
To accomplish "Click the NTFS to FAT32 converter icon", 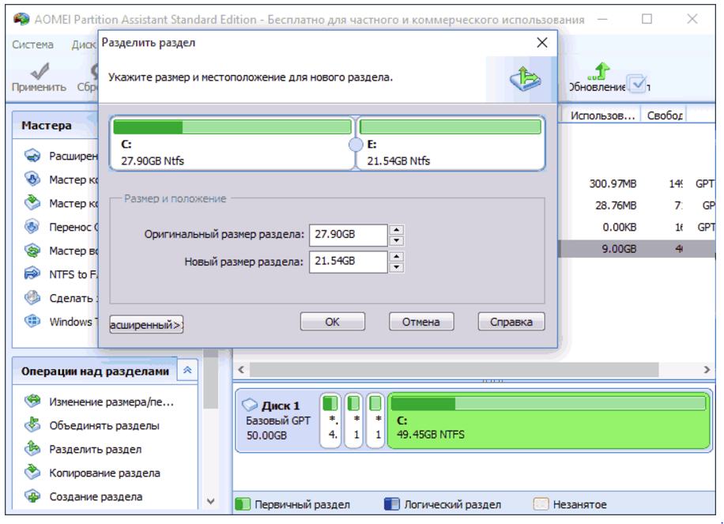I will (x=32, y=274).
